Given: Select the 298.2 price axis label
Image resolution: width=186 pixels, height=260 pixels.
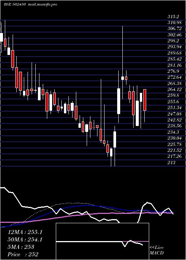Looking at the screenshot, I should click(x=173, y=41).
